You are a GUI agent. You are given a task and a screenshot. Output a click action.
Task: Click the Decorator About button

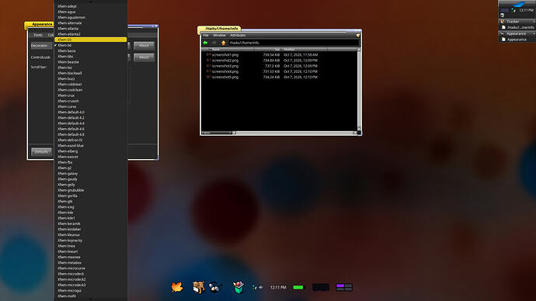tap(144, 46)
